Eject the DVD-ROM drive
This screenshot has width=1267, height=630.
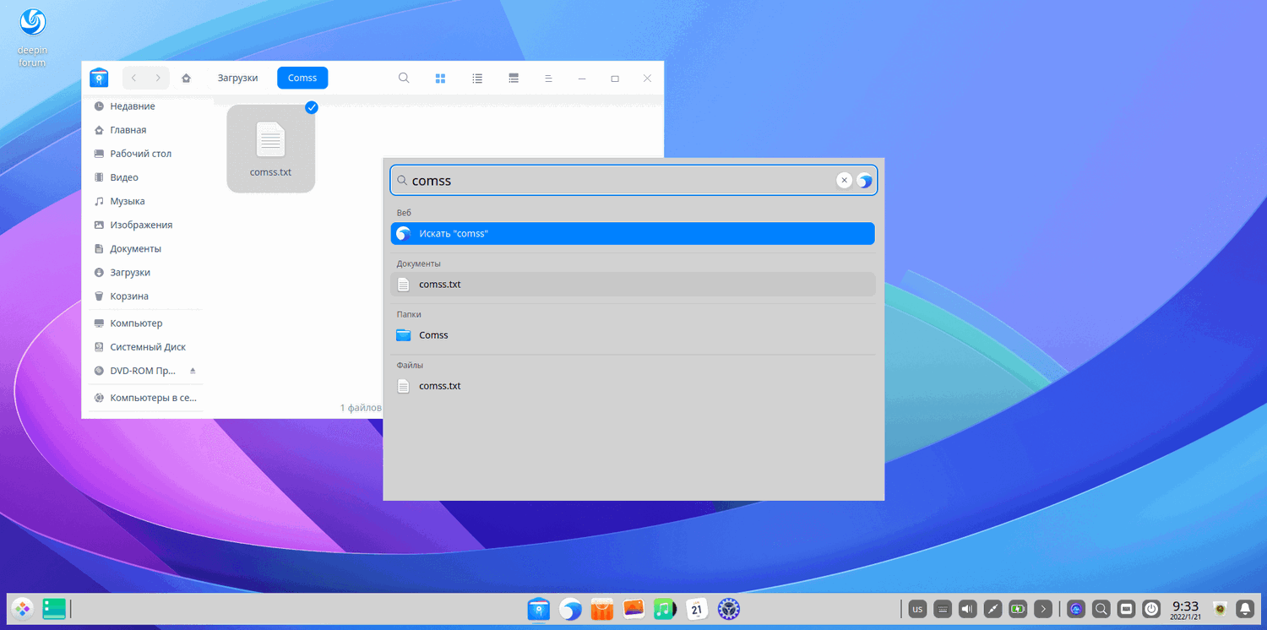[x=193, y=371]
